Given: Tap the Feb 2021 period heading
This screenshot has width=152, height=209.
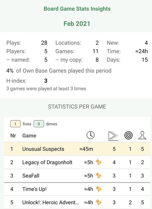Looking at the screenshot, I should (x=77, y=24).
